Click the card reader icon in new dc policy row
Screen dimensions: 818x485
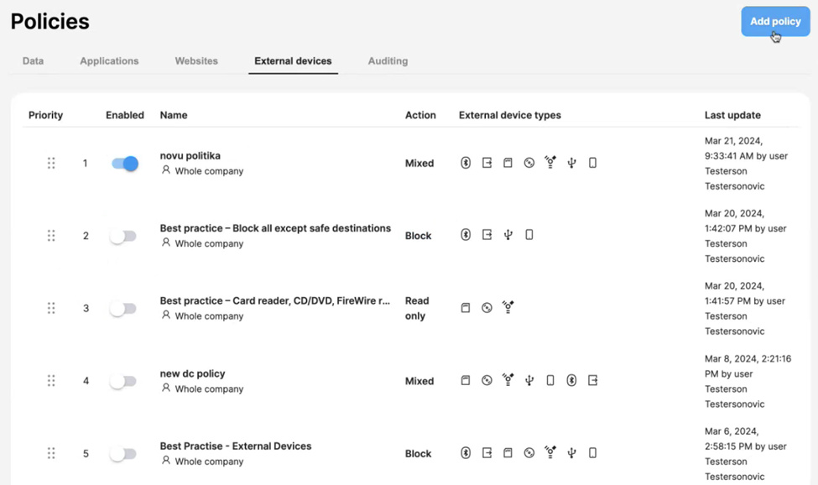[466, 380]
